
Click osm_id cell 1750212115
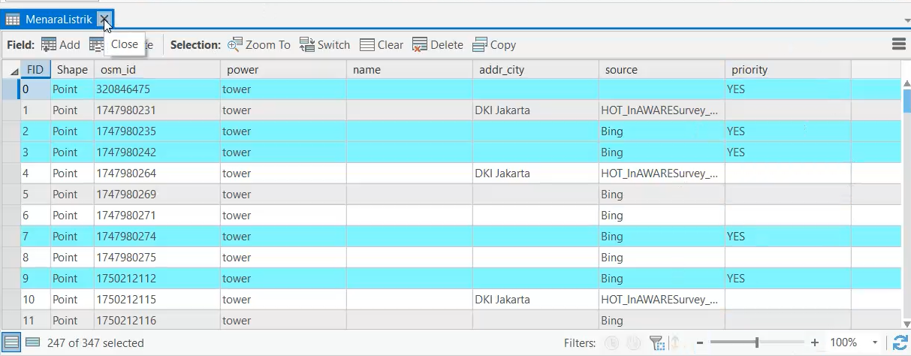(157, 299)
